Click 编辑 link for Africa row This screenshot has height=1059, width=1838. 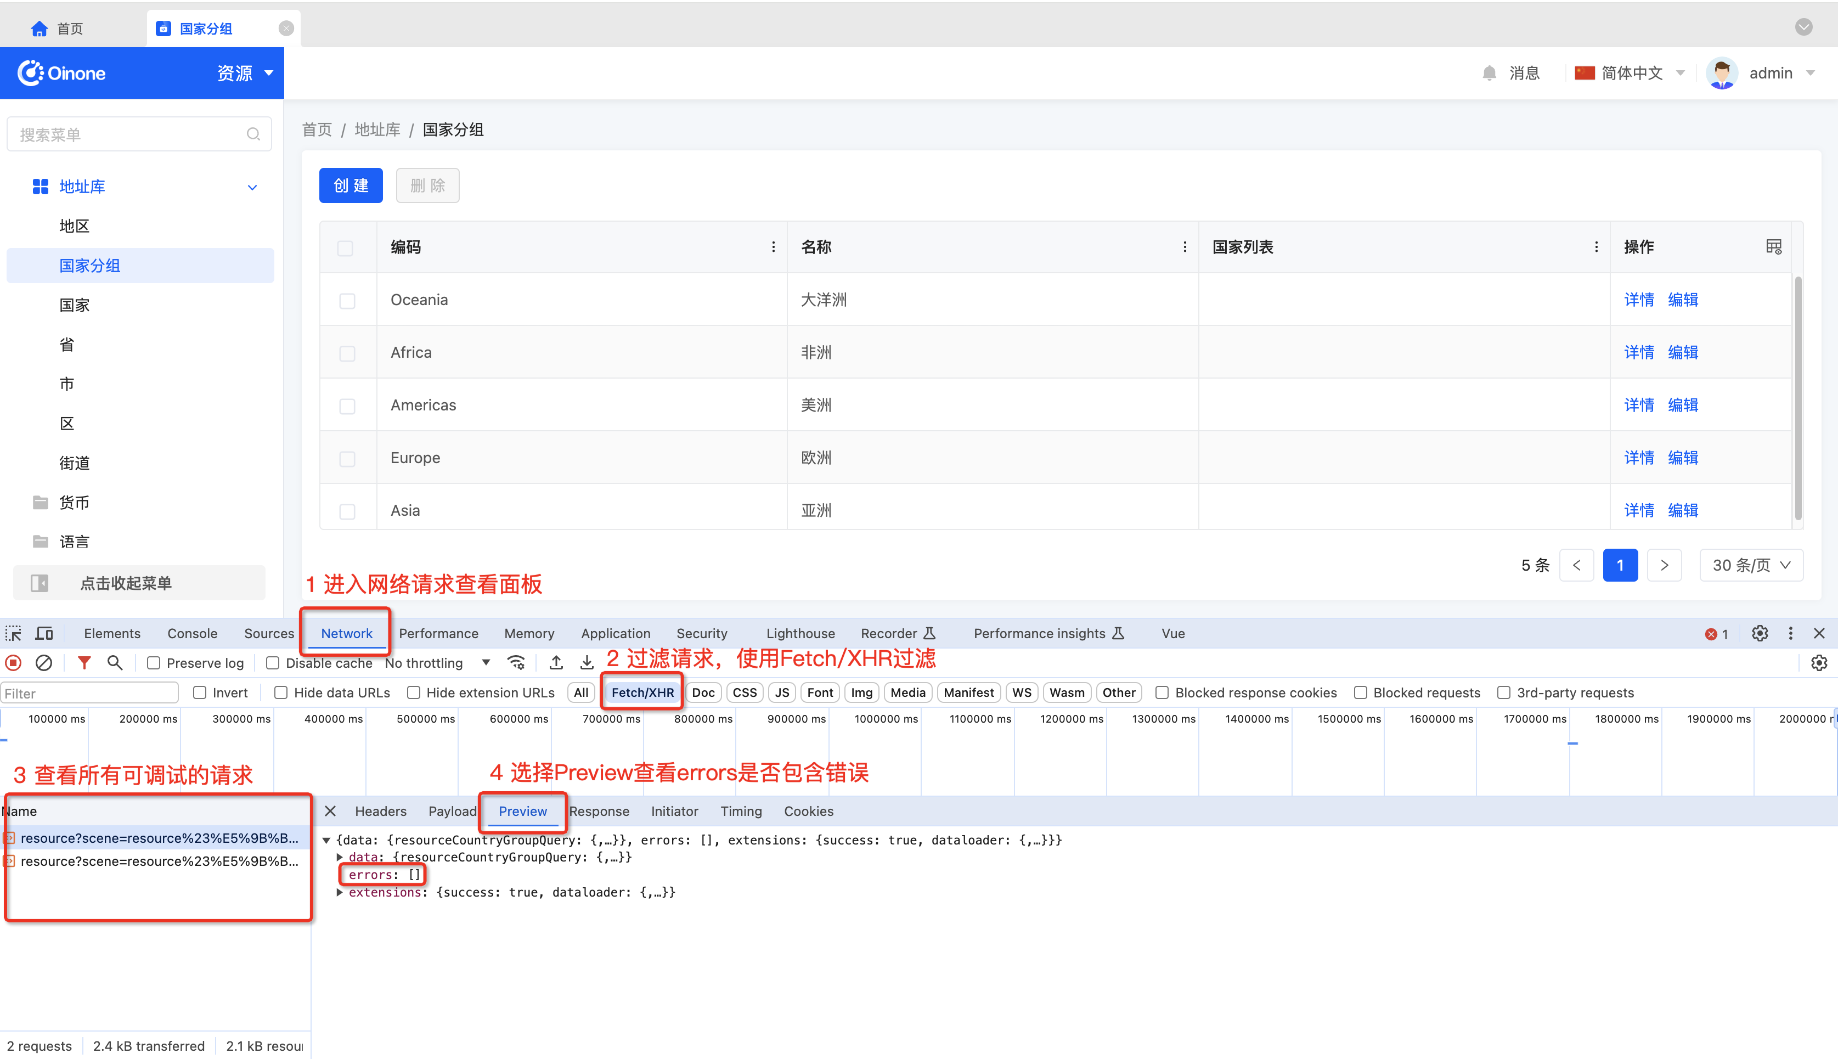pyautogui.click(x=1682, y=353)
